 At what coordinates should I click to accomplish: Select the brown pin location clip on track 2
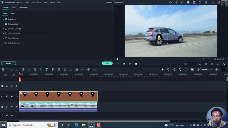58,96
